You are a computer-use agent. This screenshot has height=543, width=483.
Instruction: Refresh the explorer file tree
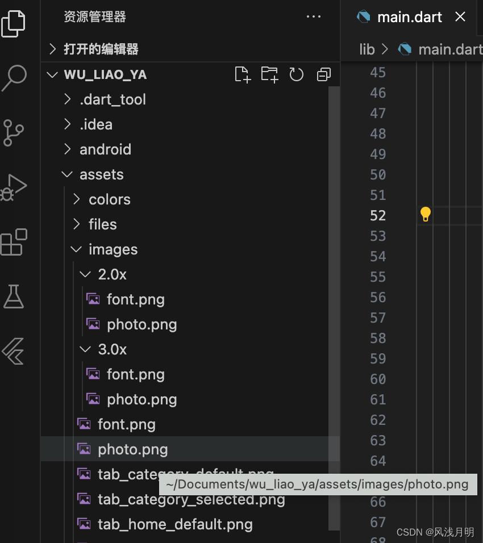point(296,74)
